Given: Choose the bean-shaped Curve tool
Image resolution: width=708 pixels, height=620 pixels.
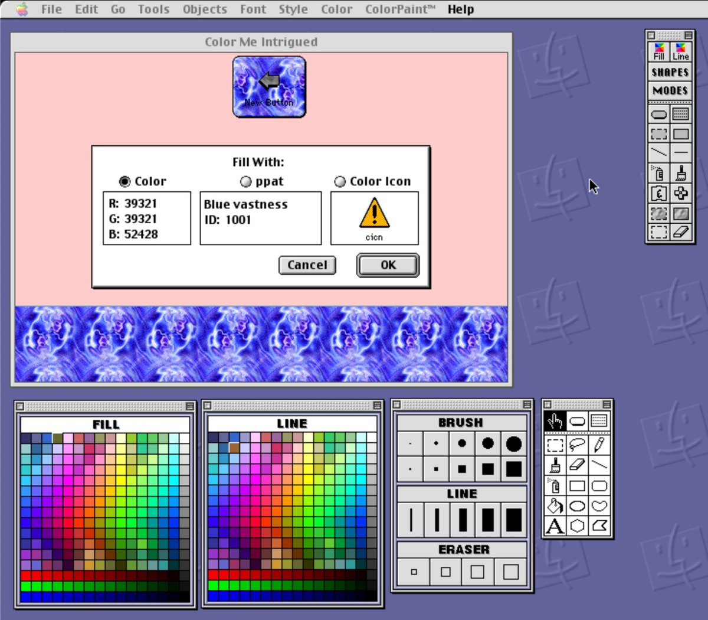Looking at the screenshot, I should pyautogui.click(x=599, y=505).
